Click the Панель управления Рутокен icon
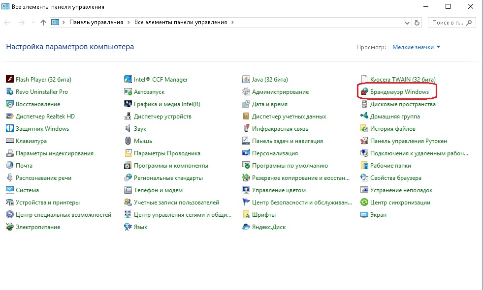 click(364, 141)
